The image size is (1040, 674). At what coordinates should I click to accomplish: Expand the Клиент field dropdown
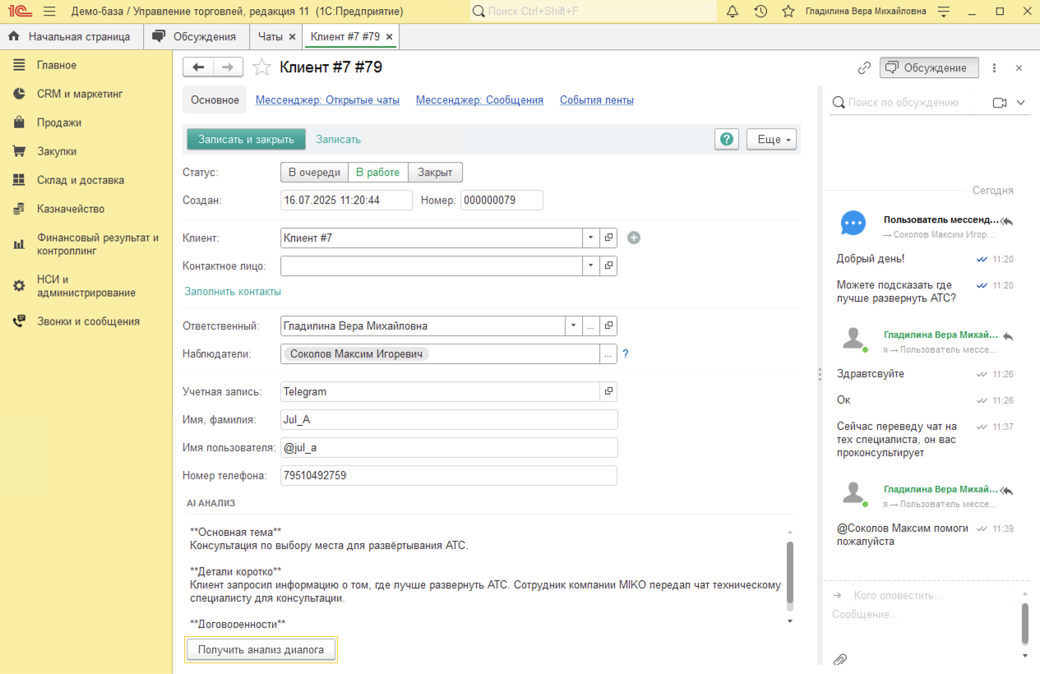point(591,238)
